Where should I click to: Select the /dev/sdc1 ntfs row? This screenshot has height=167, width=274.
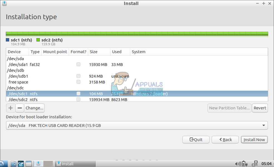point(137,94)
